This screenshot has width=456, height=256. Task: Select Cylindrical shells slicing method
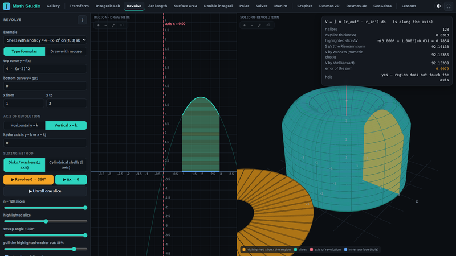pyautogui.click(x=66, y=165)
